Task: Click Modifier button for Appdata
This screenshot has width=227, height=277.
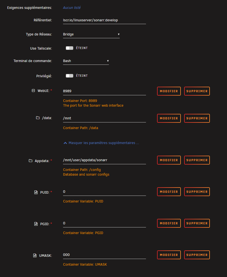Action: (x=169, y=160)
